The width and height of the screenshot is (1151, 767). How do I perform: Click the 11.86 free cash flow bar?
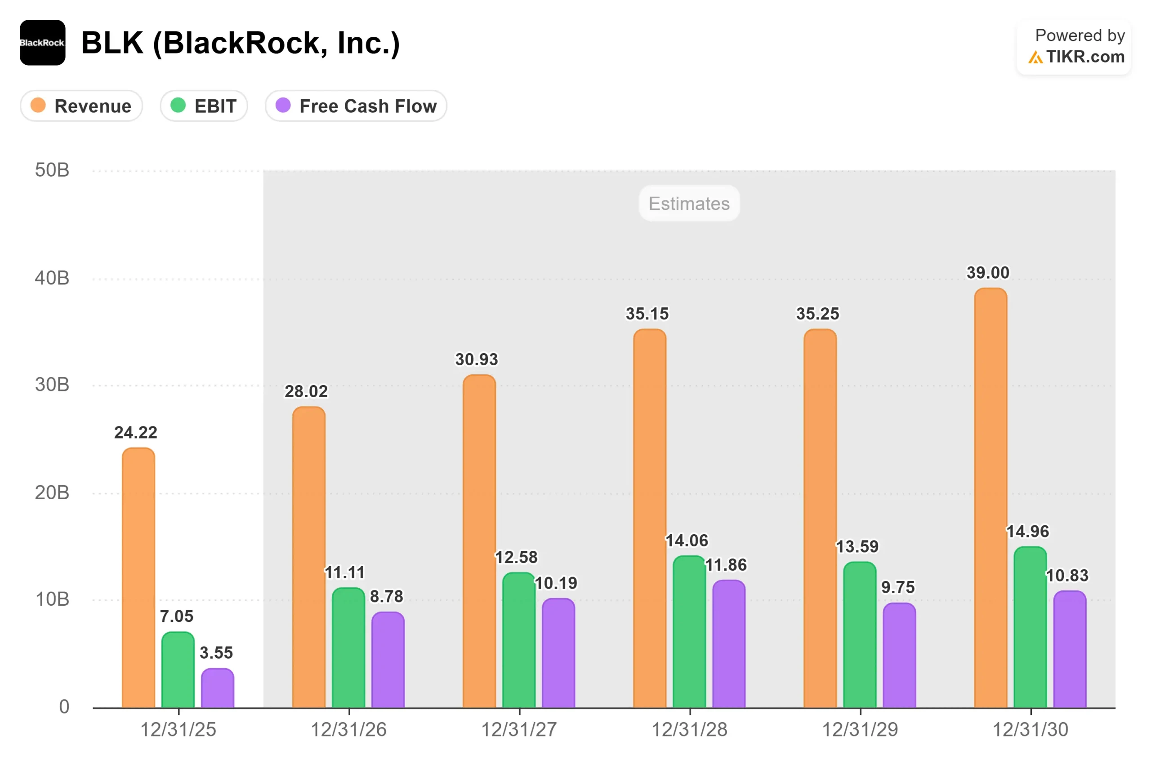pyautogui.click(x=729, y=644)
